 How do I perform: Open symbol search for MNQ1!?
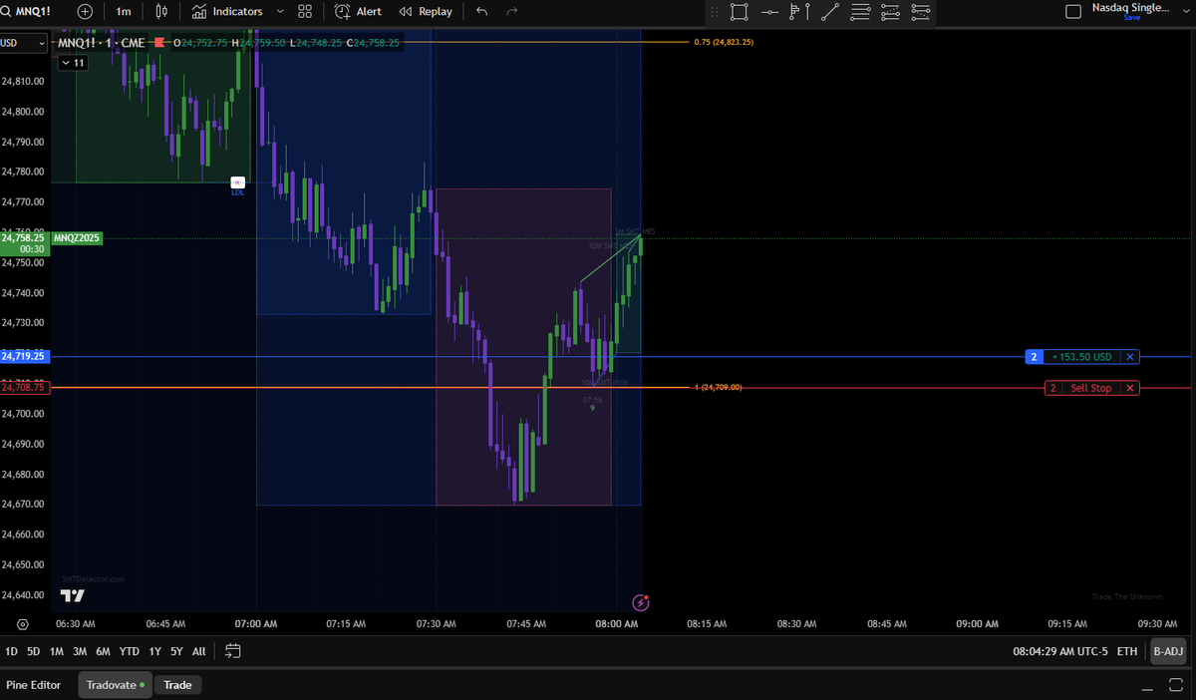click(x=27, y=11)
